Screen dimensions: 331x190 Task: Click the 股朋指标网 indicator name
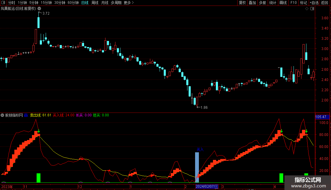pos(14,115)
